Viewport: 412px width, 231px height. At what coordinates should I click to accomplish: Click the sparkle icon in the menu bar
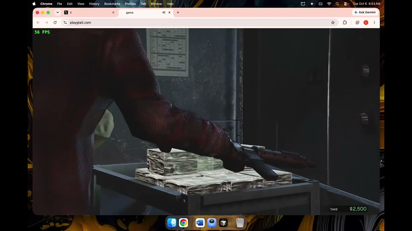click(312, 4)
